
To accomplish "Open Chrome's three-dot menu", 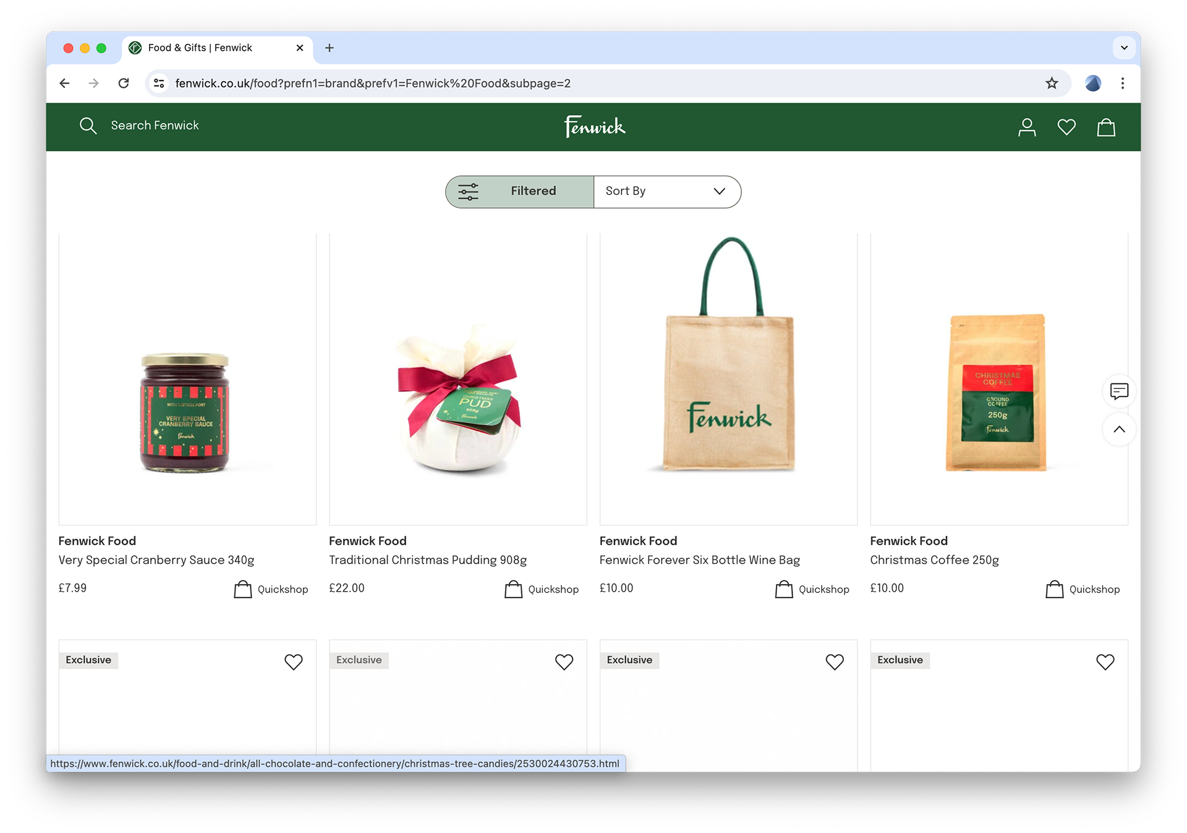I will pos(1123,83).
